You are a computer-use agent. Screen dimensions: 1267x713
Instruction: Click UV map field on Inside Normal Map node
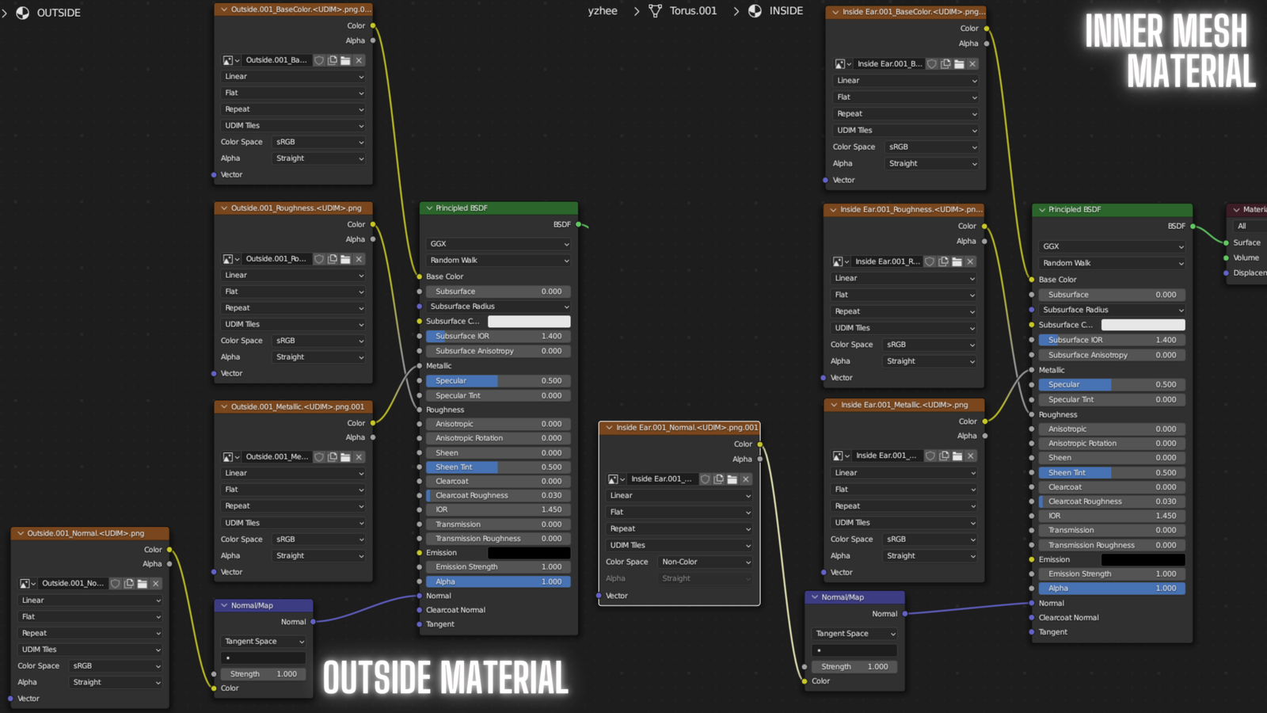click(x=854, y=650)
